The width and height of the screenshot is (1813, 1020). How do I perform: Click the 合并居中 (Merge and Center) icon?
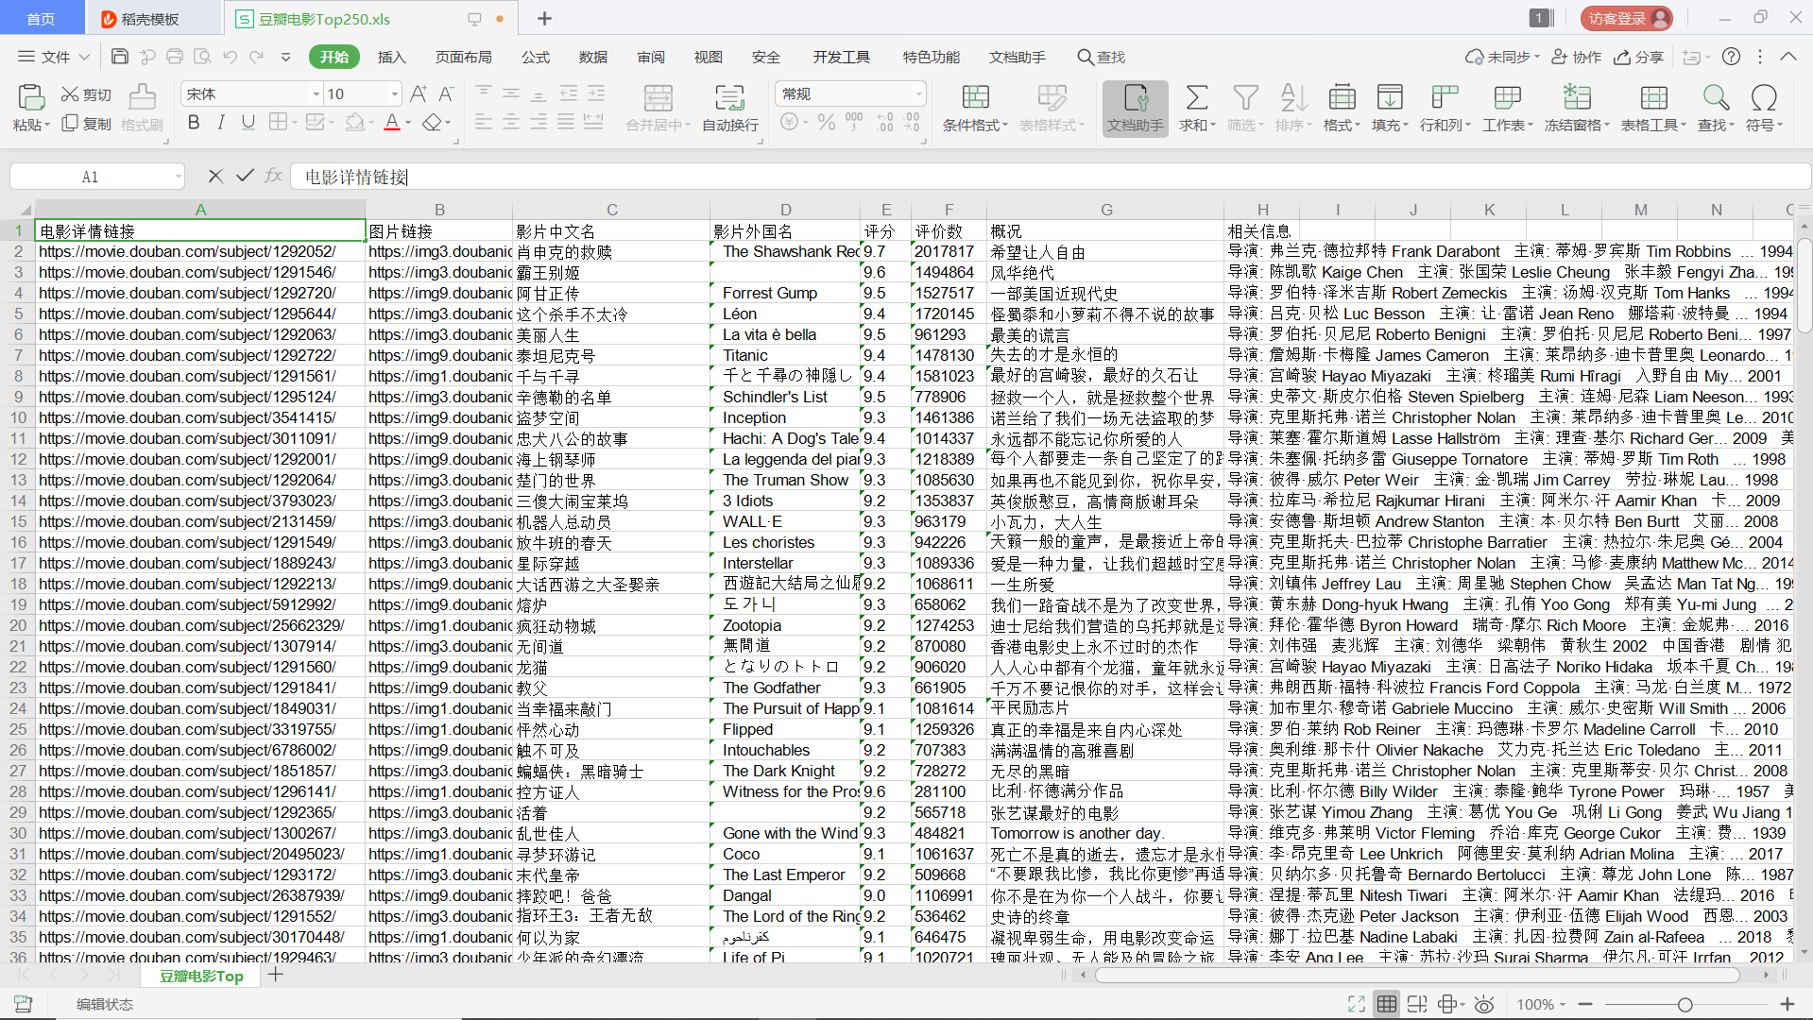658,107
